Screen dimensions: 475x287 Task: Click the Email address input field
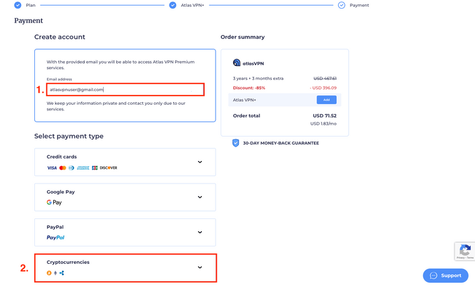tap(126, 89)
